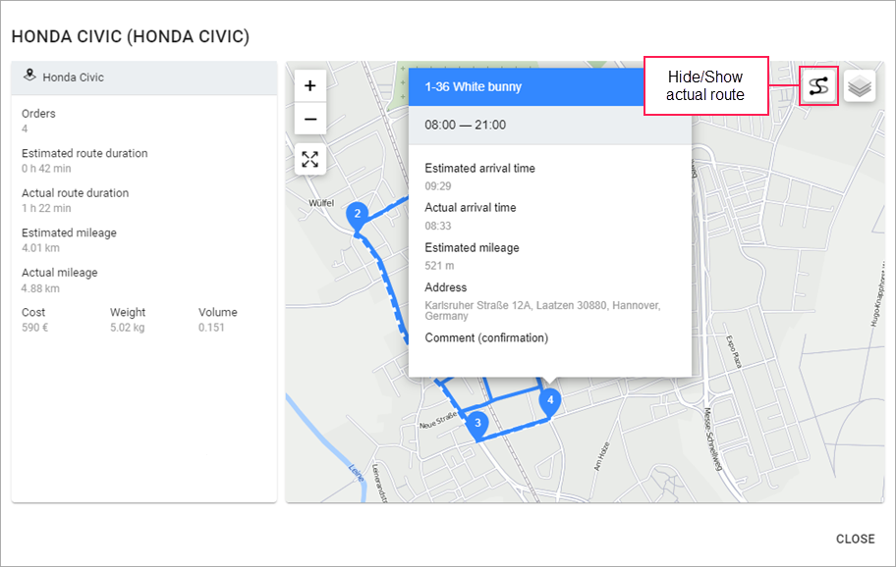Close the Honda Civic route dialog
Image resolution: width=896 pixels, height=567 pixels.
[855, 539]
